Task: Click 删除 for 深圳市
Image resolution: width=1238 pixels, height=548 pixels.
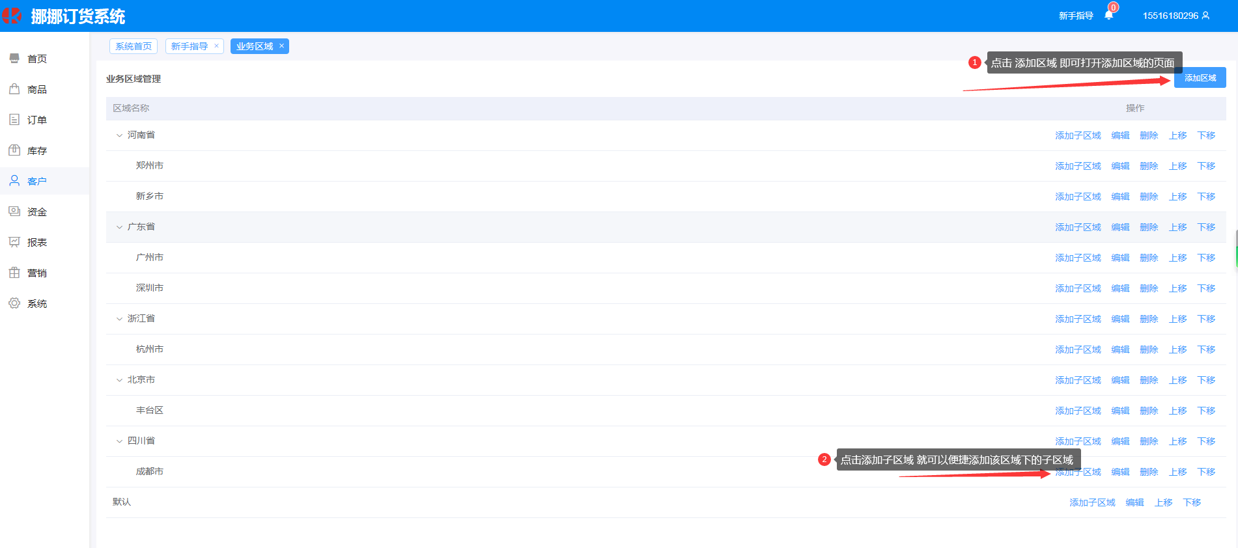Action: pos(1149,288)
